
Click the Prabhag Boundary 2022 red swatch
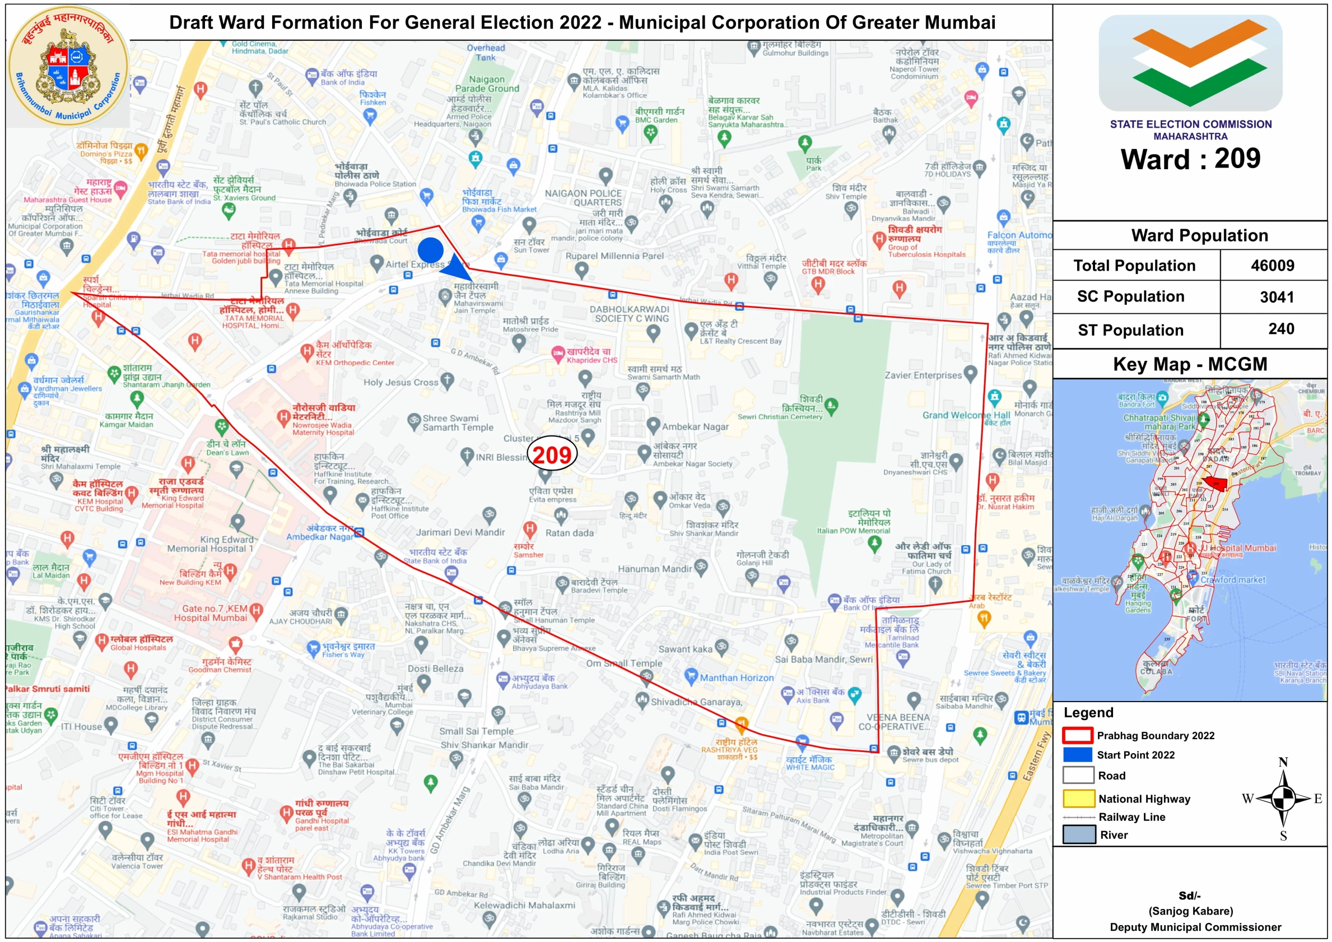click(1077, 735)
